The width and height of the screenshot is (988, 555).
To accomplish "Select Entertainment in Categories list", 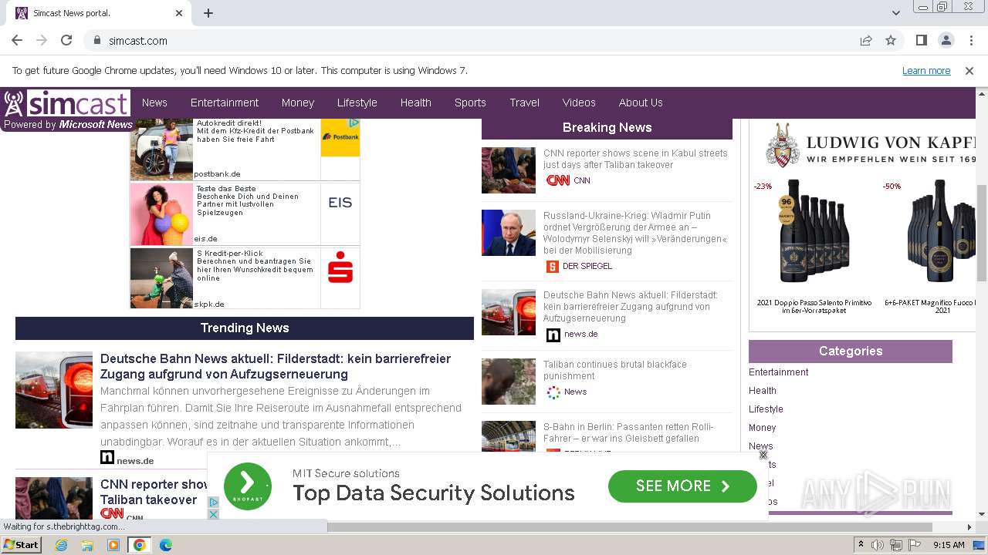I will [779, 372].
